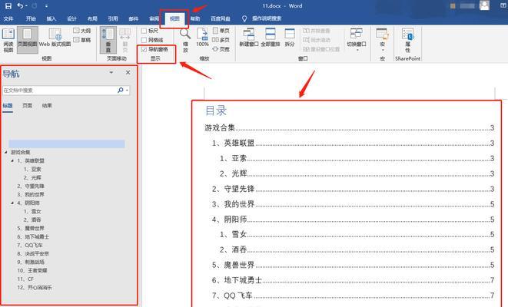This screenshot has height=307, width=508.
Task: Click table of contents entry 3、我的世界
Action: tap(353, 204)
